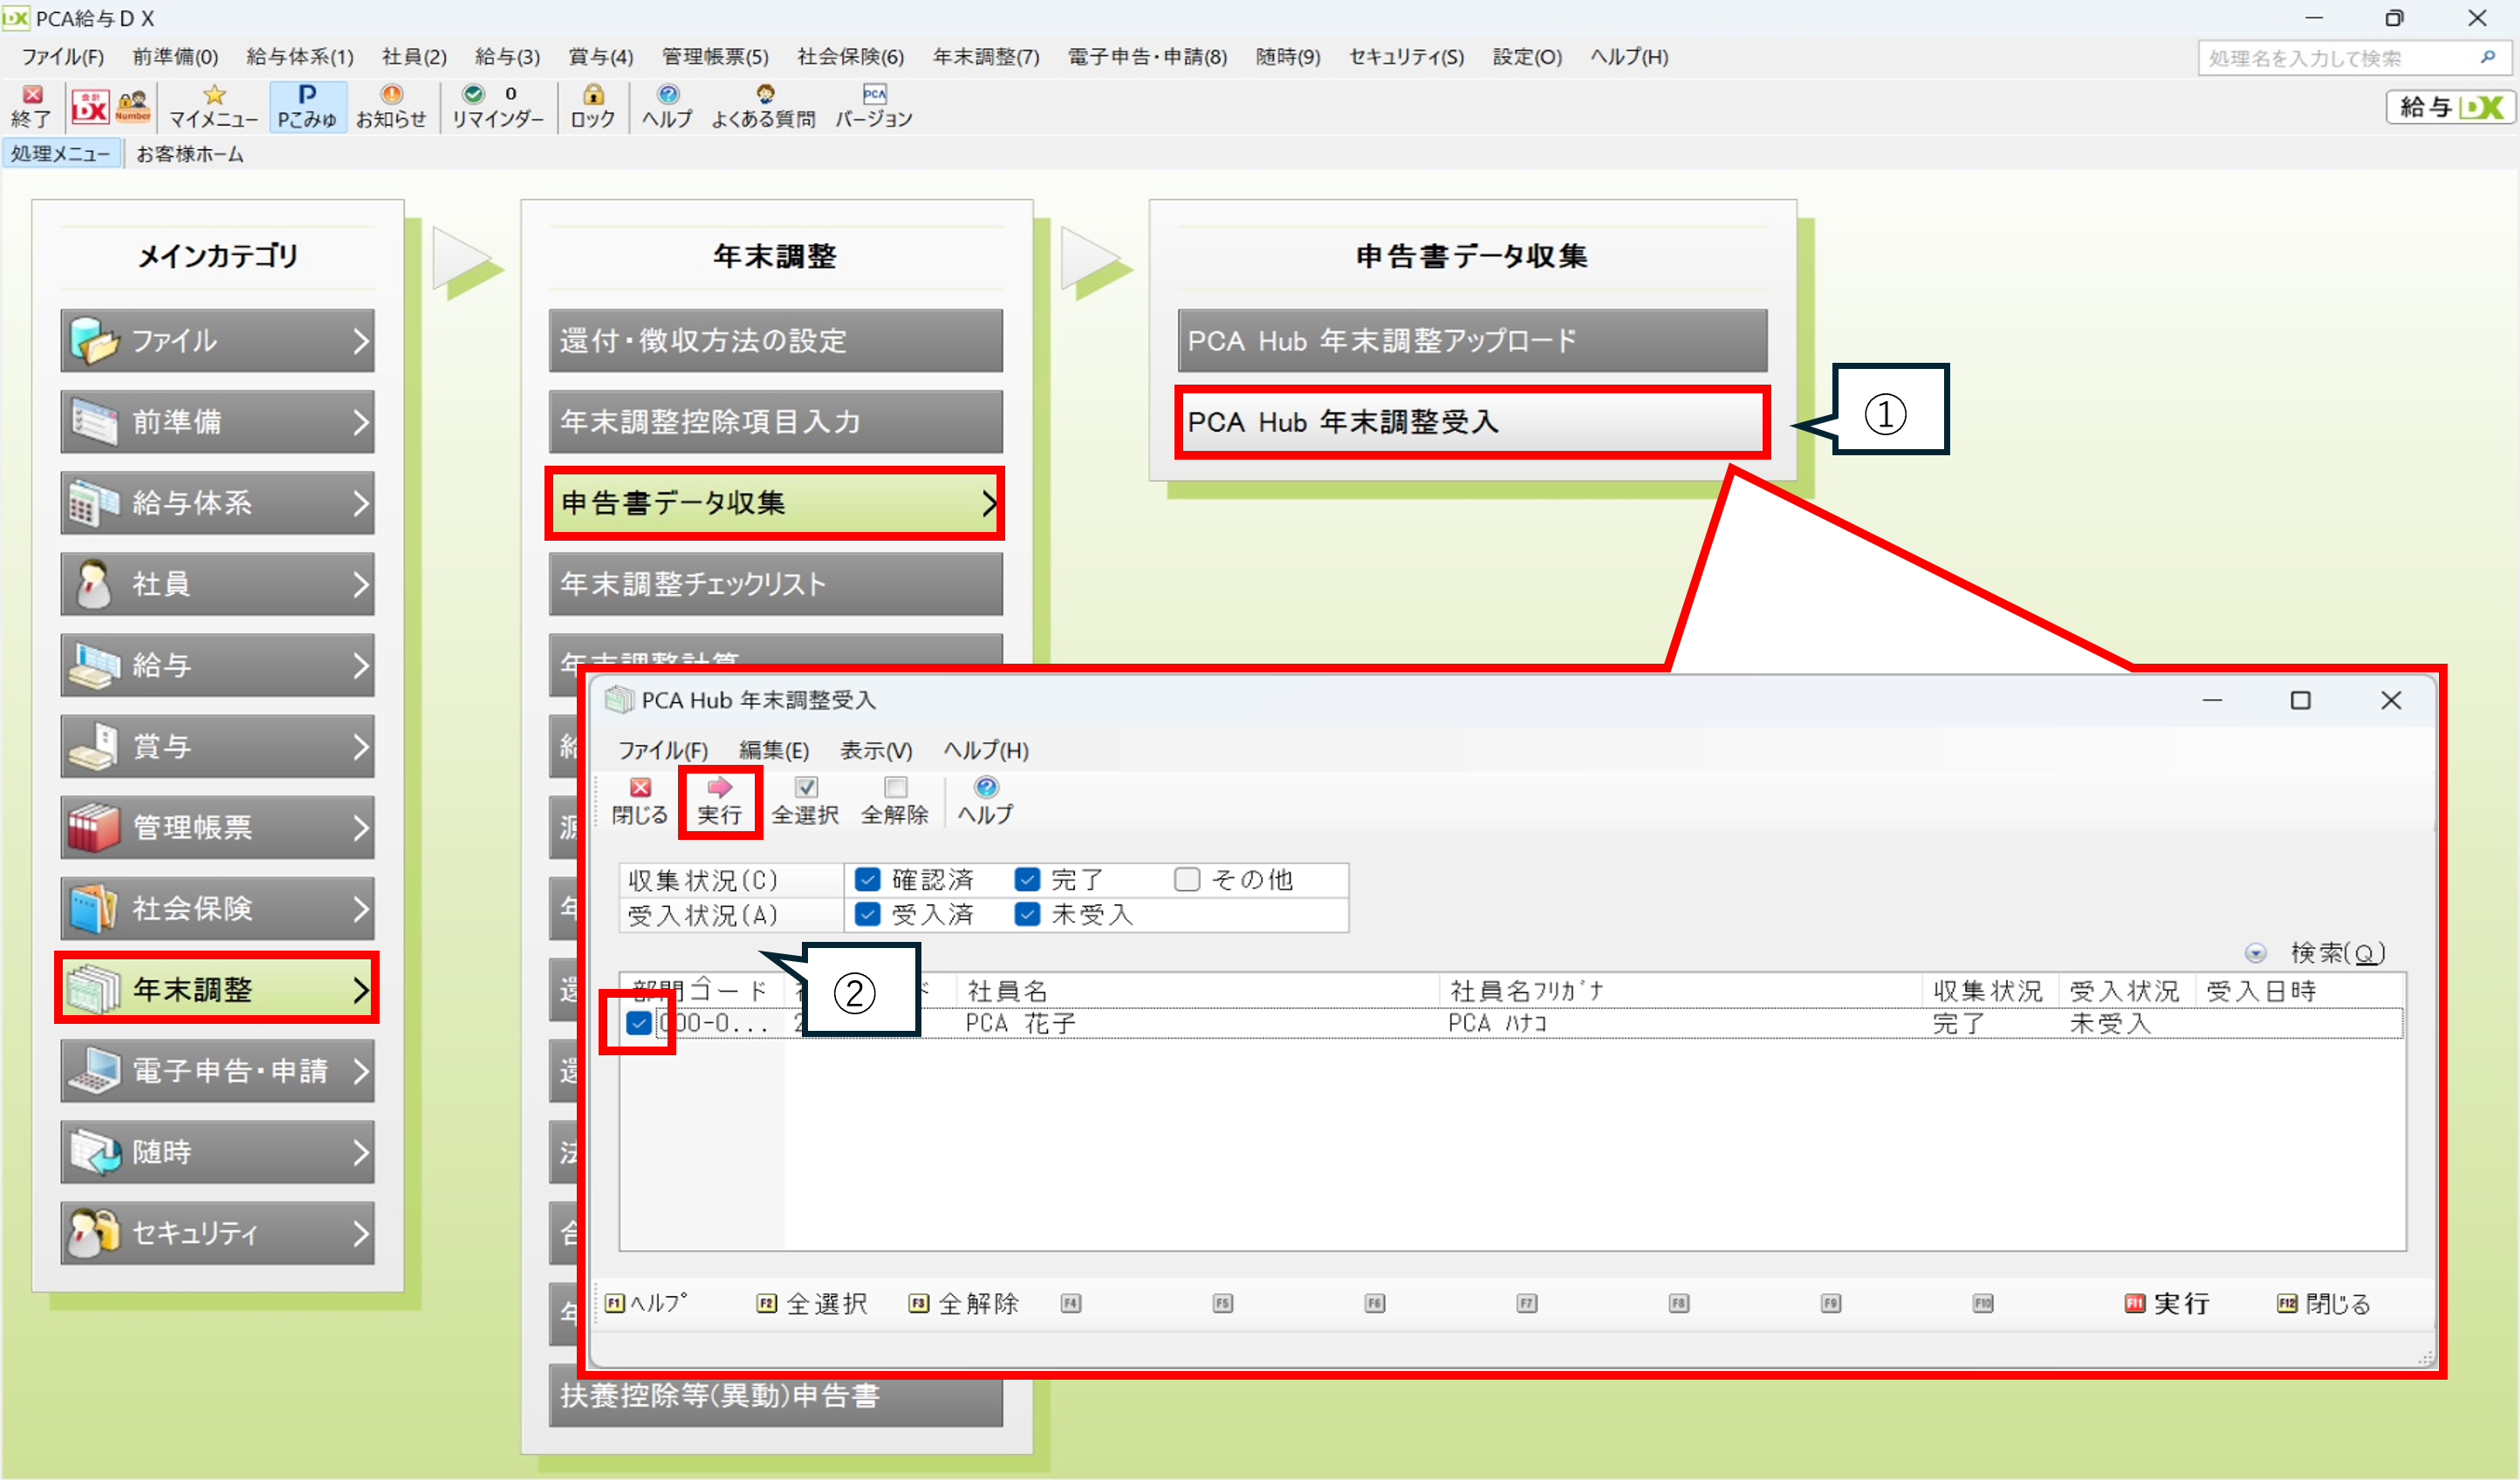Open マイメニュー star icon
2520x1480 pixels.
(213, 106)
